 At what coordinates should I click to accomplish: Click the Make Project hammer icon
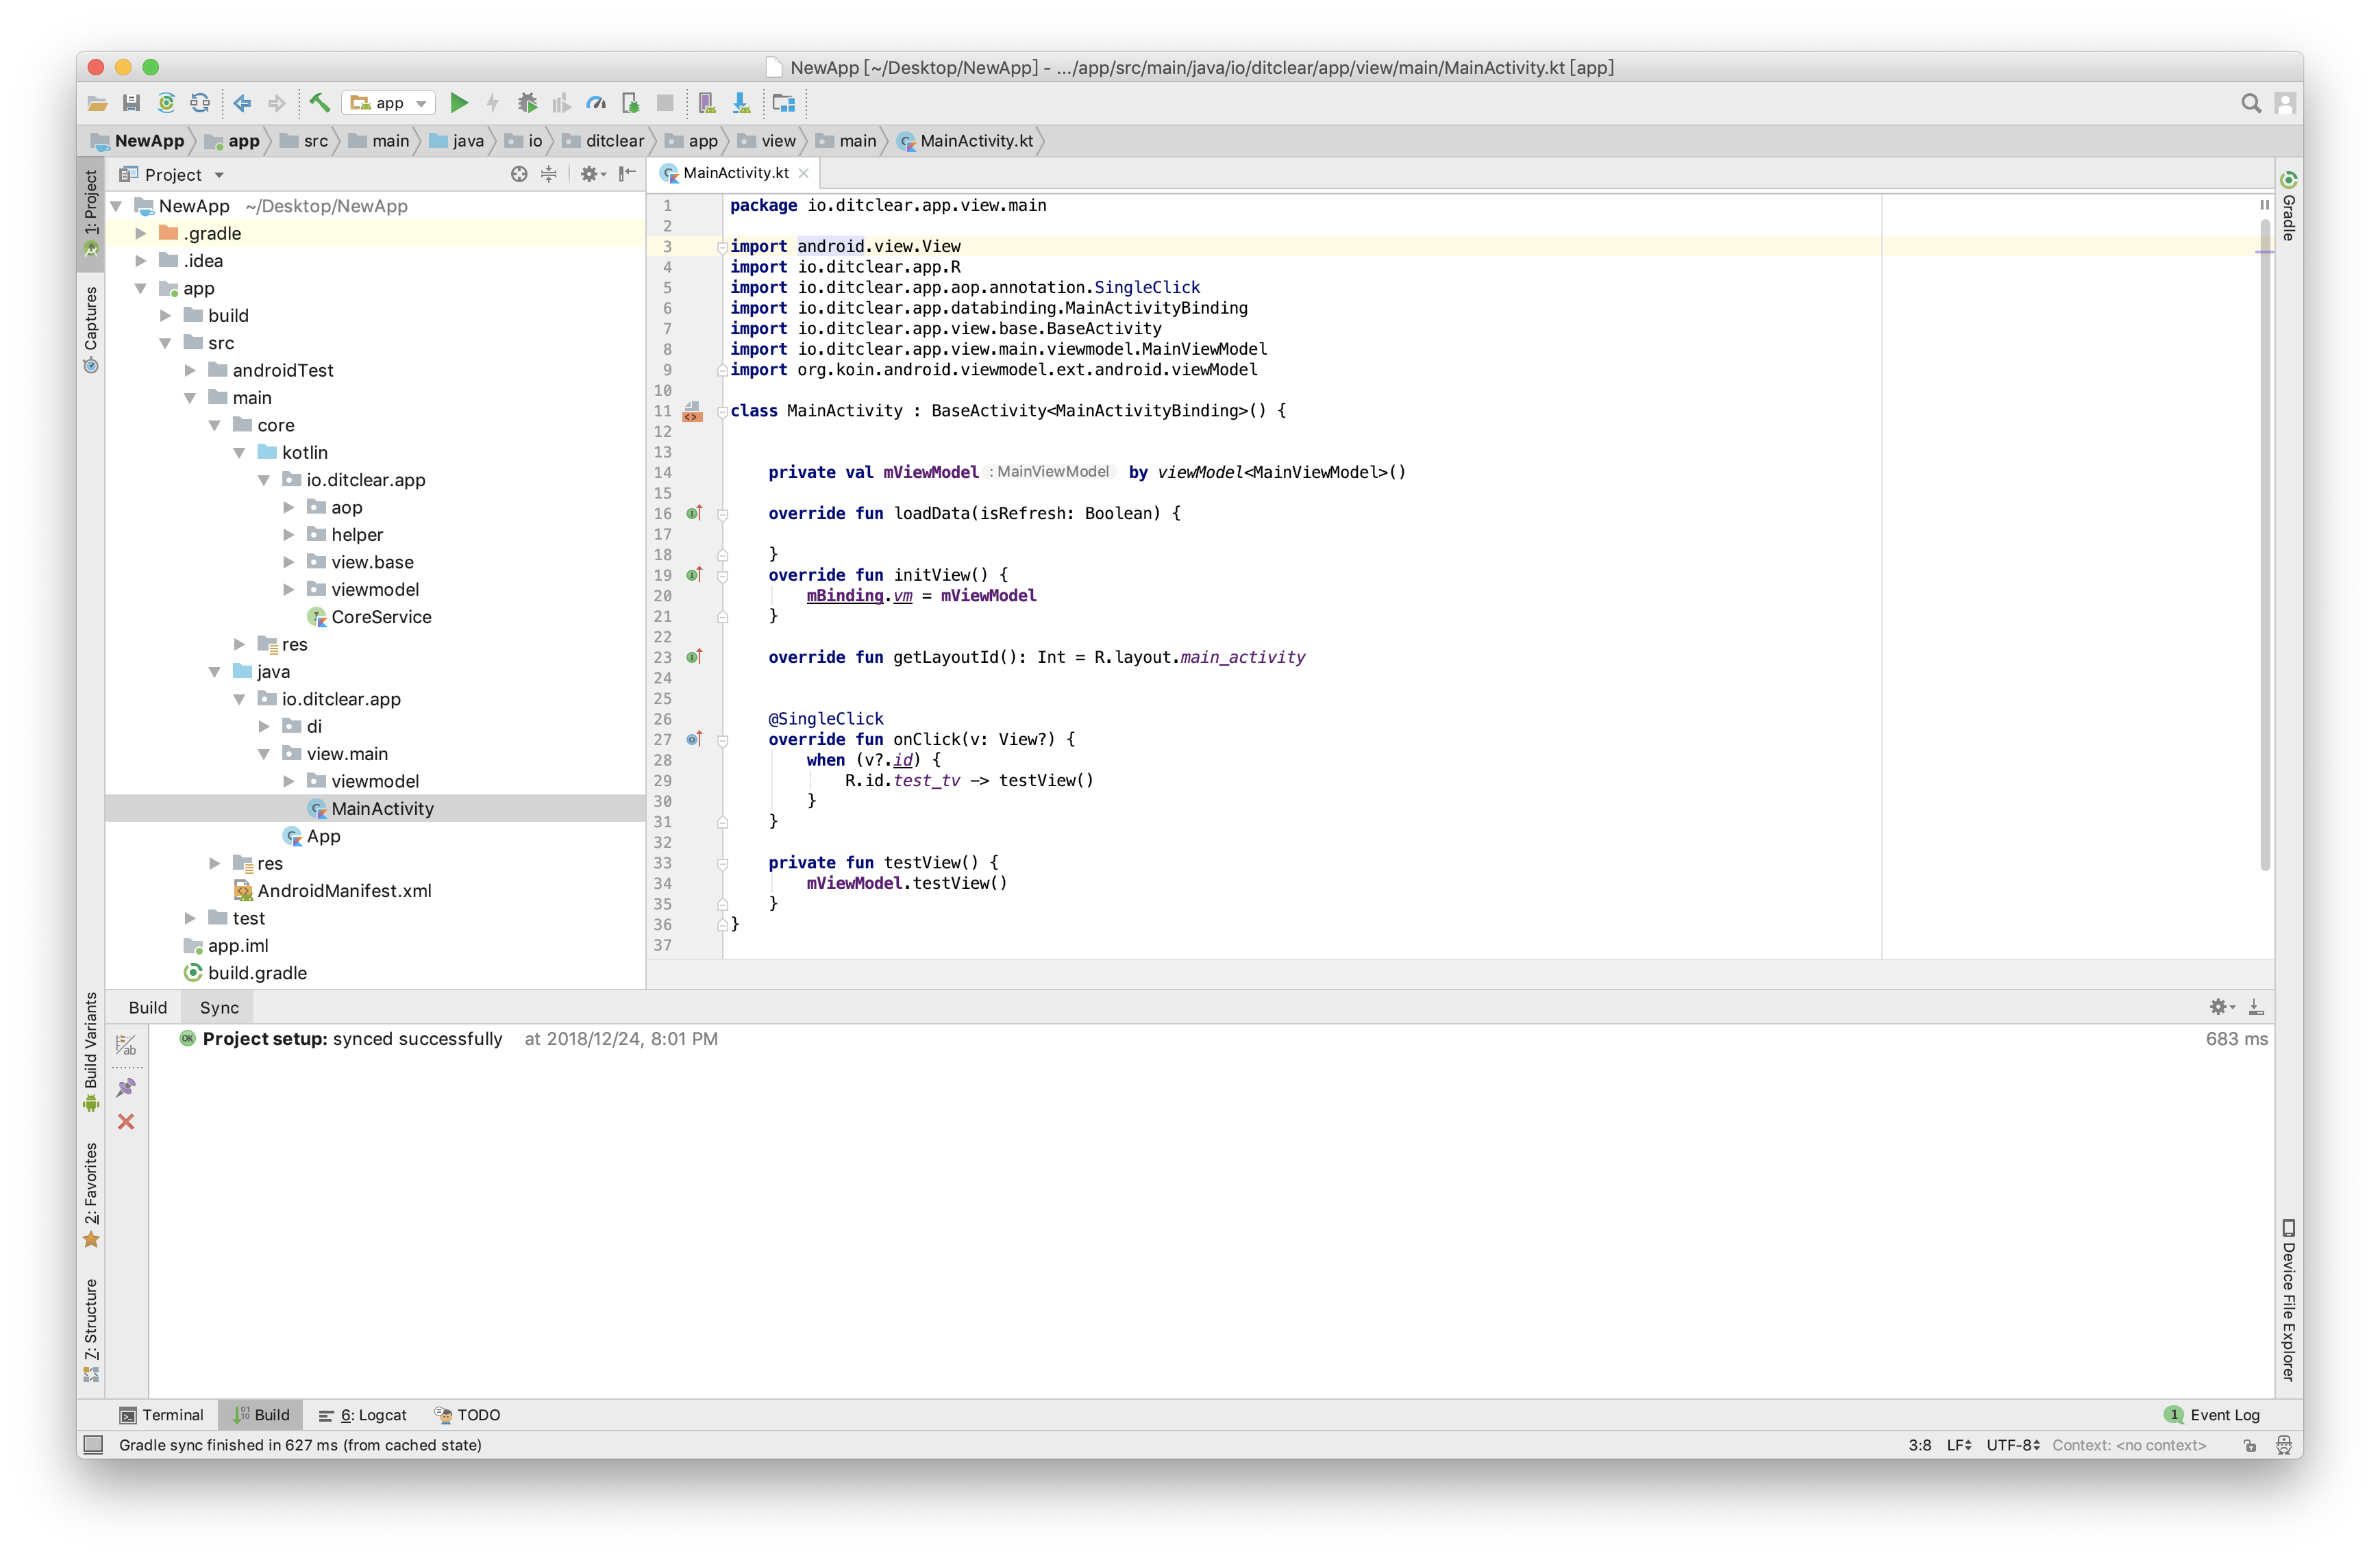coord(319,103)
